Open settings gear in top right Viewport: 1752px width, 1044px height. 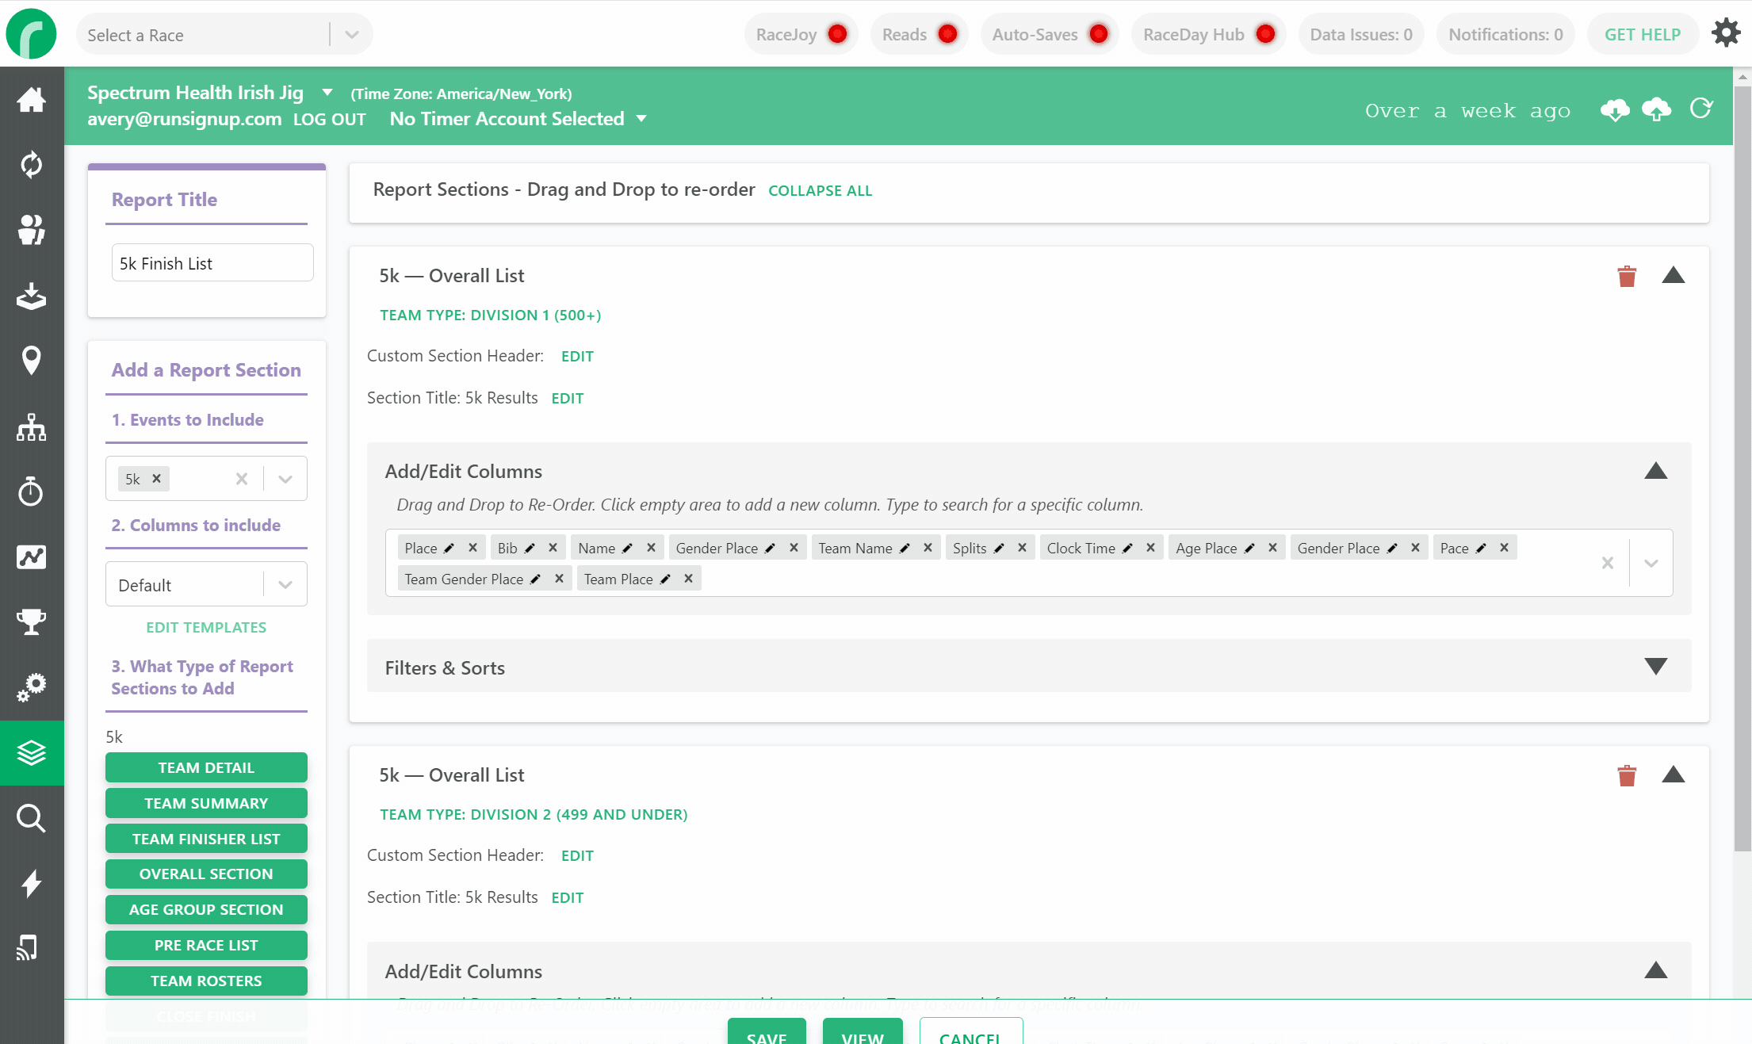[x=1726, y=33]
